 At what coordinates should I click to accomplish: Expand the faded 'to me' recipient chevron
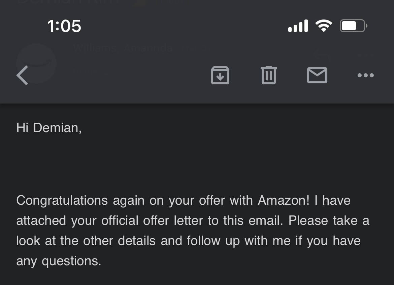coord(106,72)
